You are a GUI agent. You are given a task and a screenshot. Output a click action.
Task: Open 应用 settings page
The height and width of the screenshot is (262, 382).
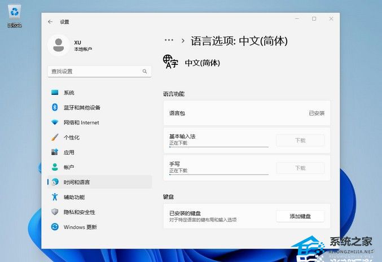100,152
